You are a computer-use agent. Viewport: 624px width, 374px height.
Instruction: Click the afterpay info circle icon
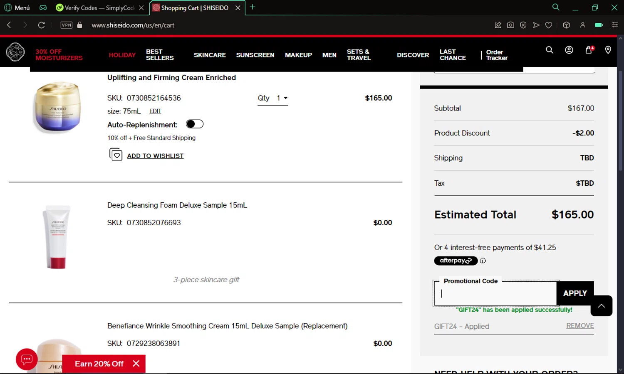pos(483,261)
